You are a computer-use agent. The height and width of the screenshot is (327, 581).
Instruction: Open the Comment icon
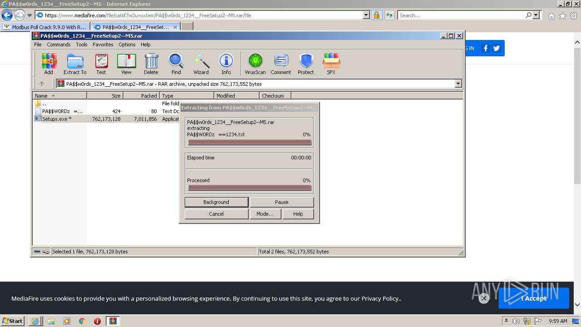(281, 64)
